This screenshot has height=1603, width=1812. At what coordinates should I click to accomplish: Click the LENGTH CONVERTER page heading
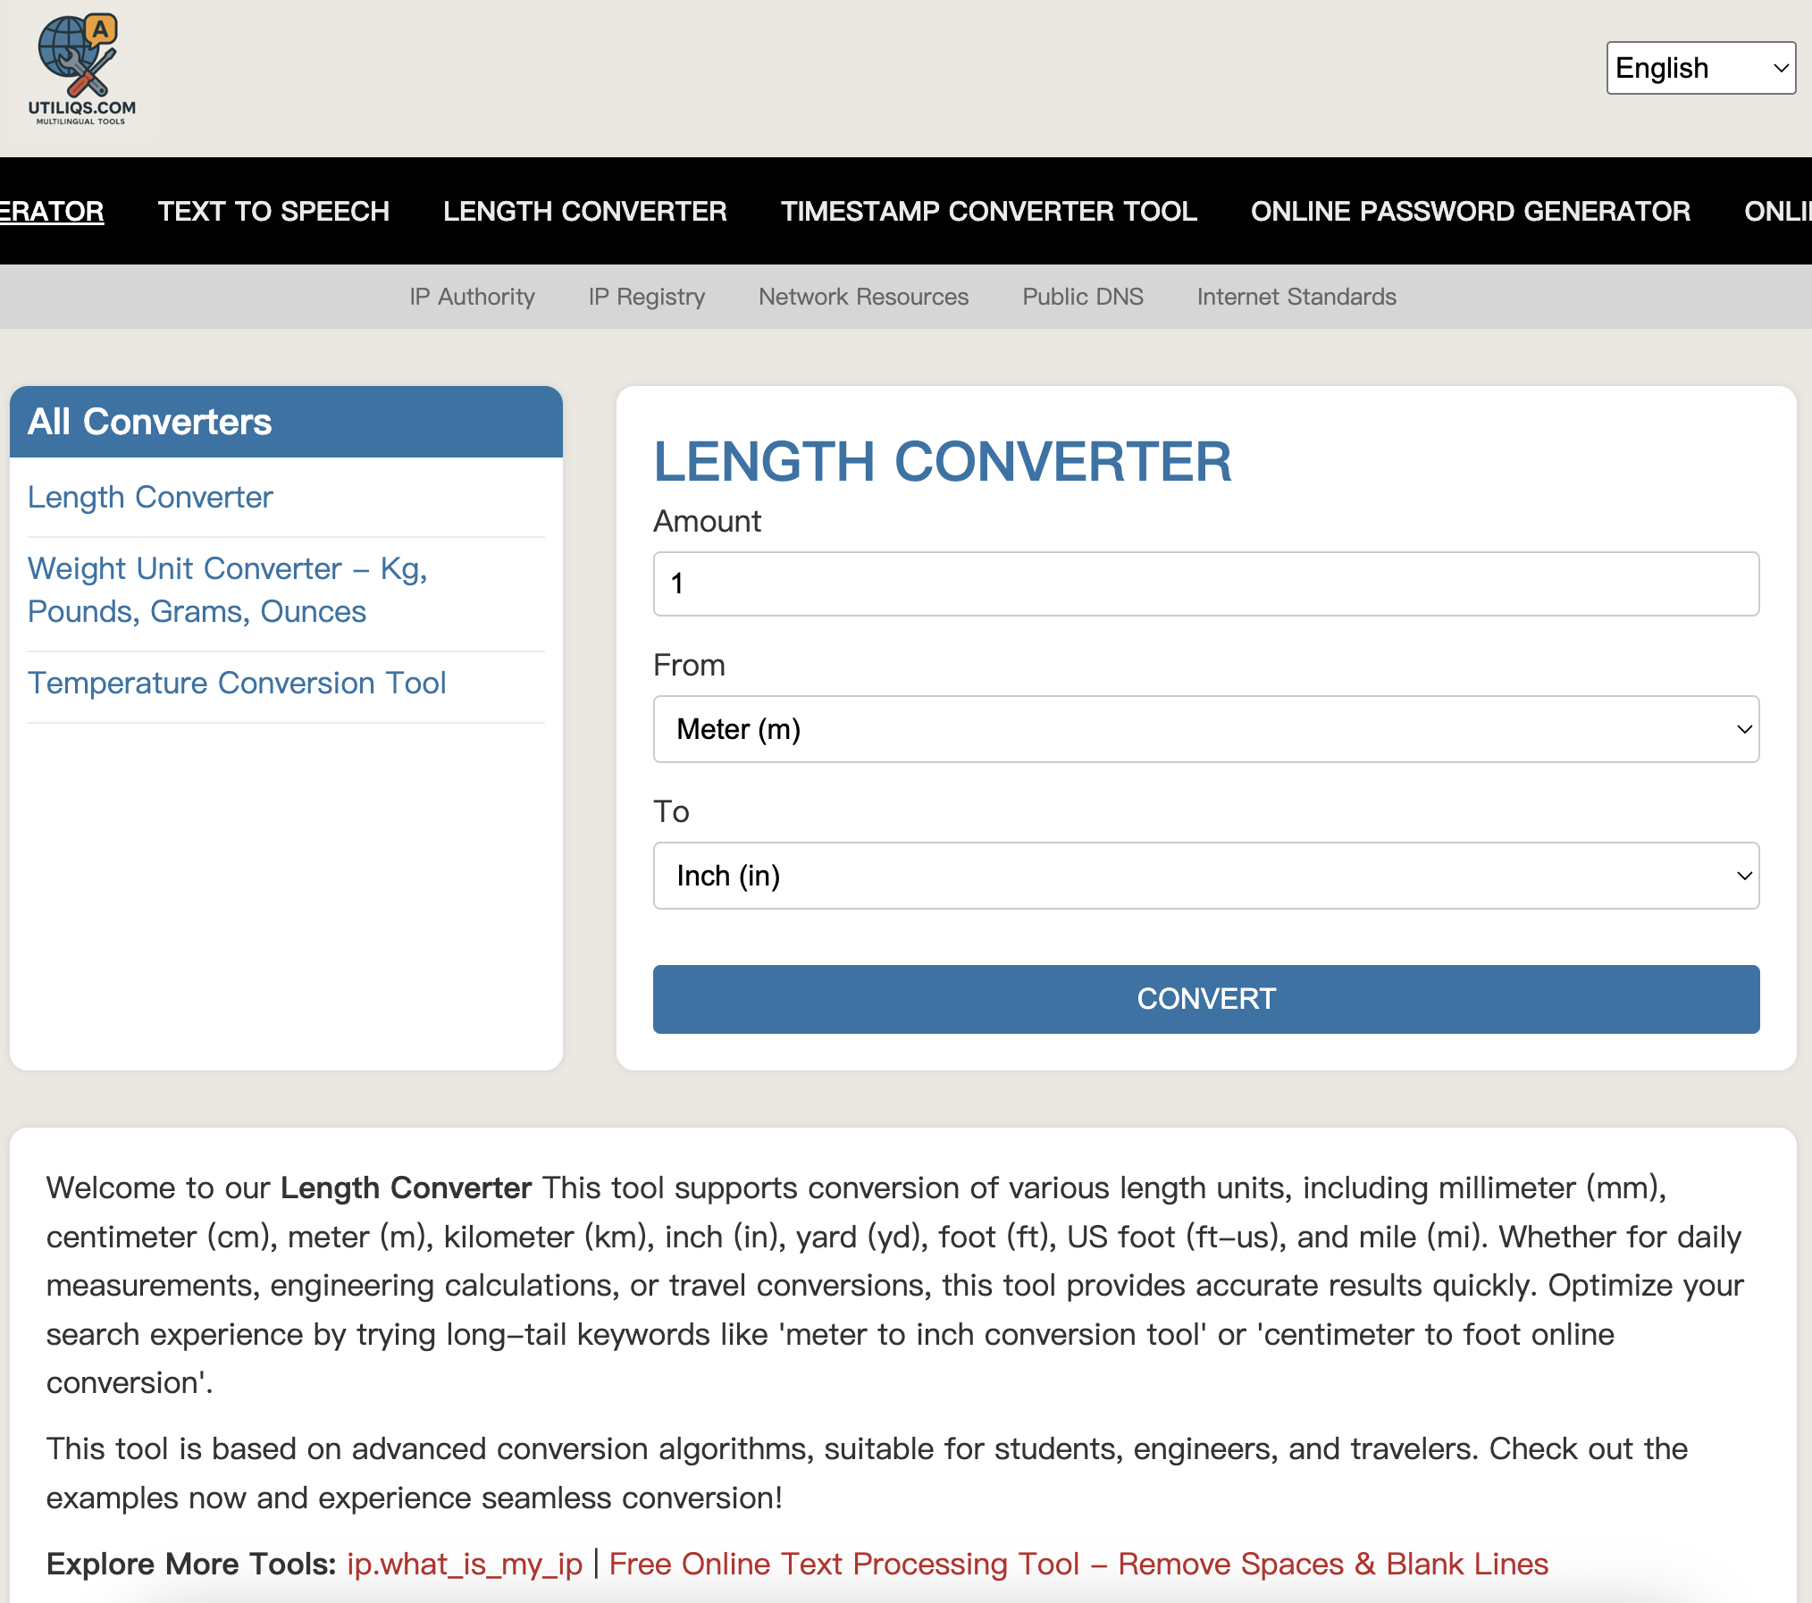943,461
